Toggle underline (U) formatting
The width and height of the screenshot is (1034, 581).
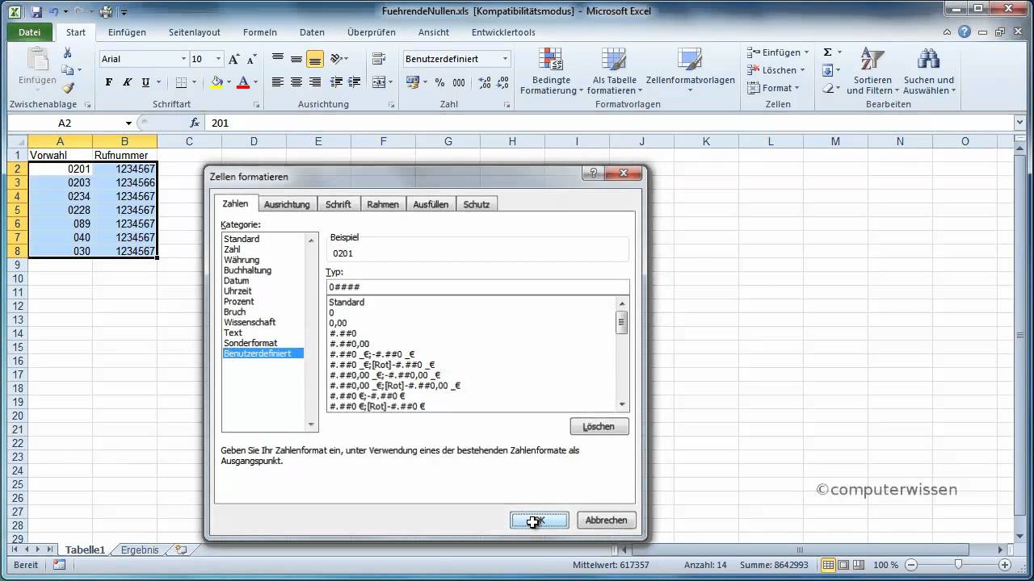coord(145,82)
